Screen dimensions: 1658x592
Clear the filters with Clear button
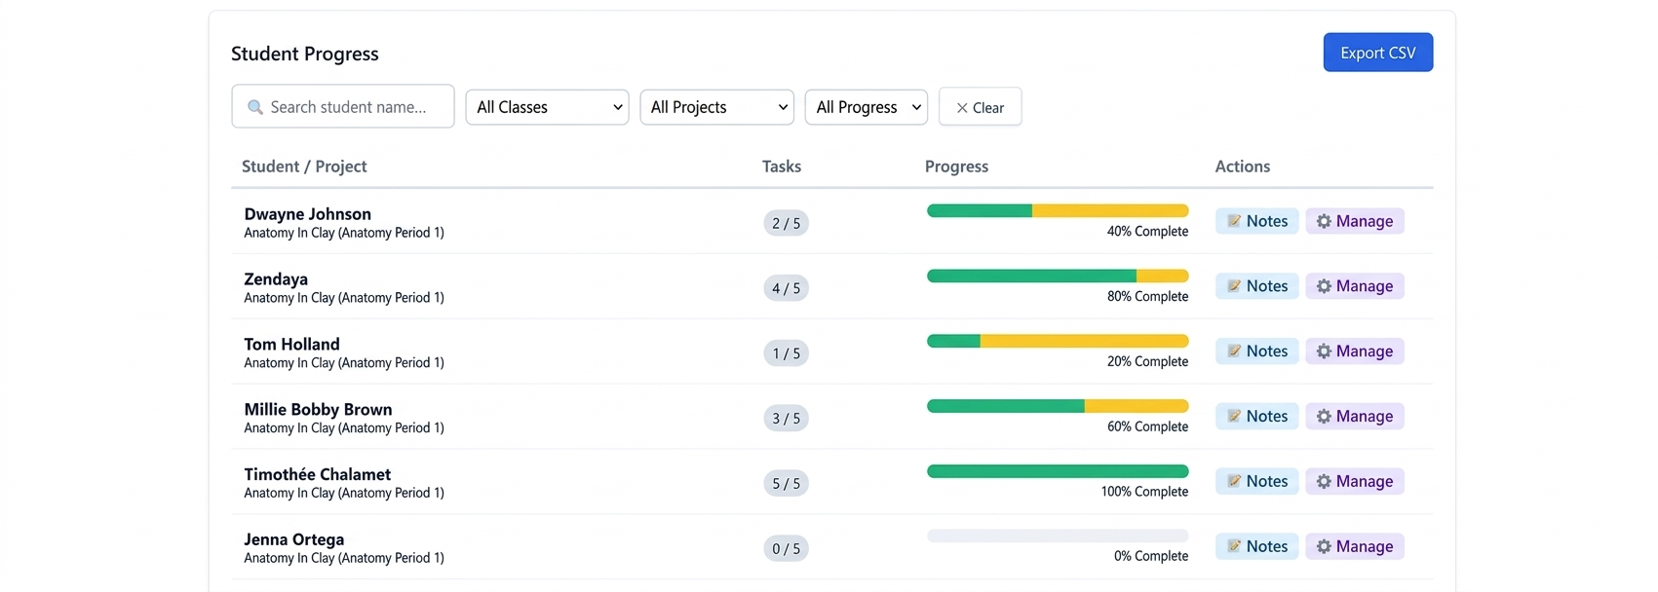pyautogui.click(x=980, y=107)
